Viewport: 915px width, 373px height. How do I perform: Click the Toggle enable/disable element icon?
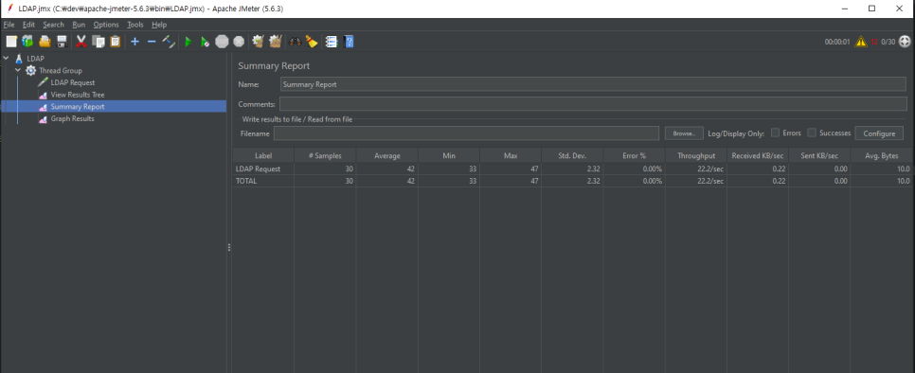tap(169, 42)
